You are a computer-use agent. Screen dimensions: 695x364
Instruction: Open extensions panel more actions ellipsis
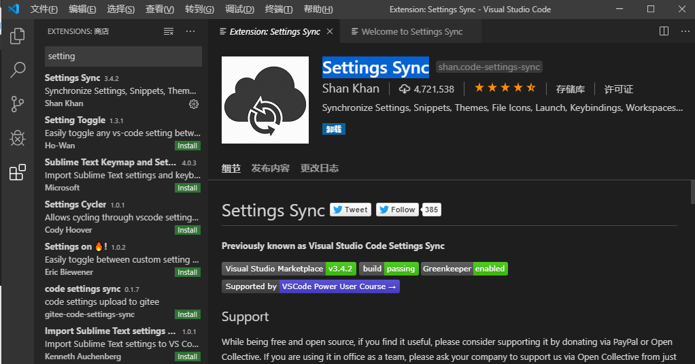coord(190,31)
